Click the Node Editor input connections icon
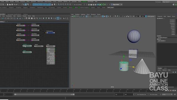This screenshot has height=100, width=177. click(6, 18)
